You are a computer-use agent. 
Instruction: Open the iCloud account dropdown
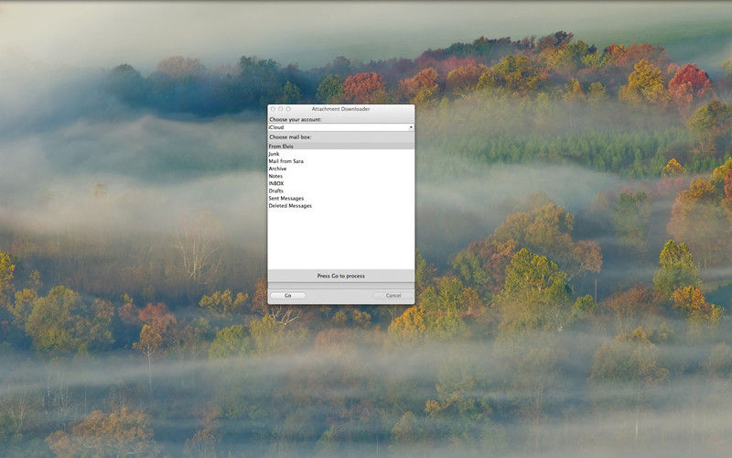tap(340, 127)
